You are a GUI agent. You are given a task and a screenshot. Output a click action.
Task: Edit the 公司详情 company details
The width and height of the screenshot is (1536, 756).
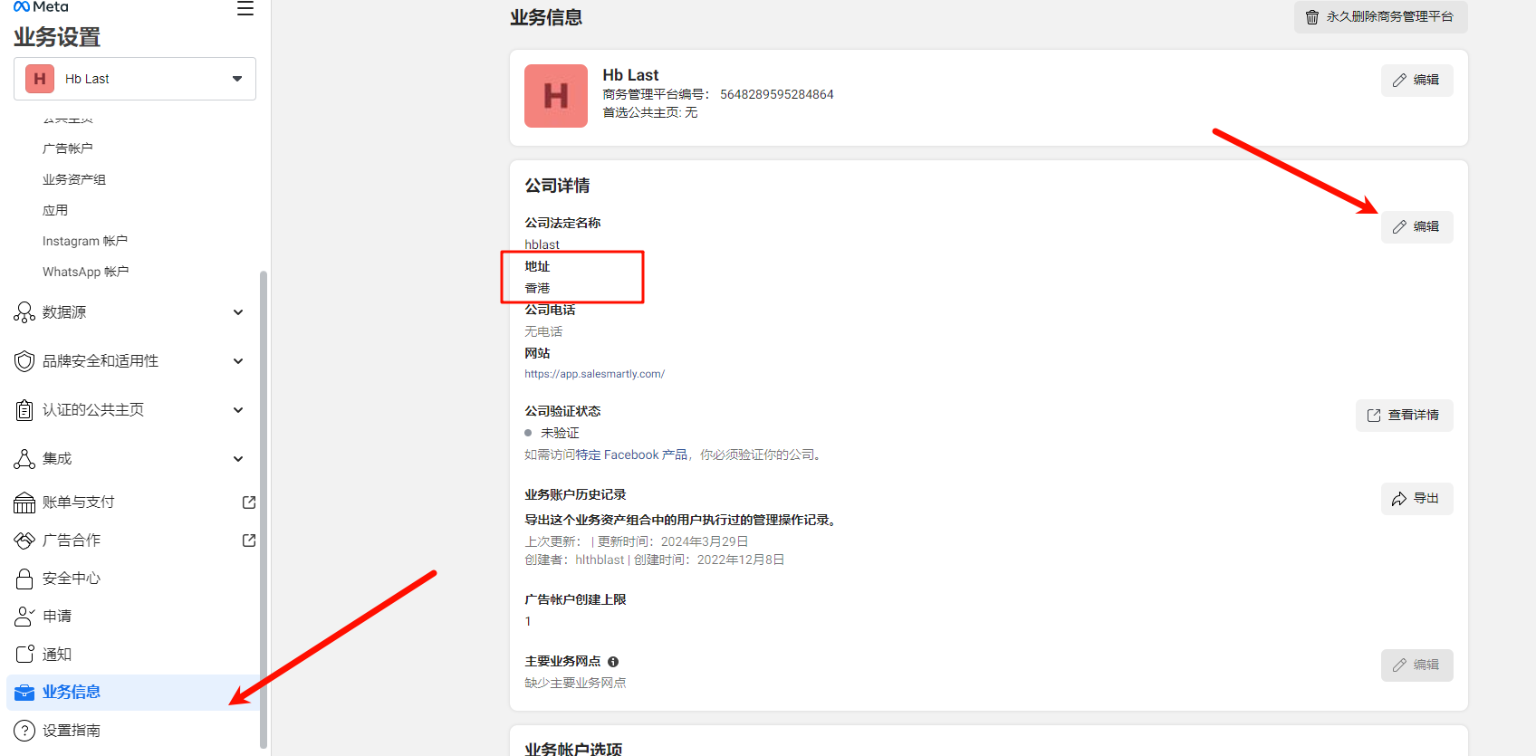(1416, 227)
